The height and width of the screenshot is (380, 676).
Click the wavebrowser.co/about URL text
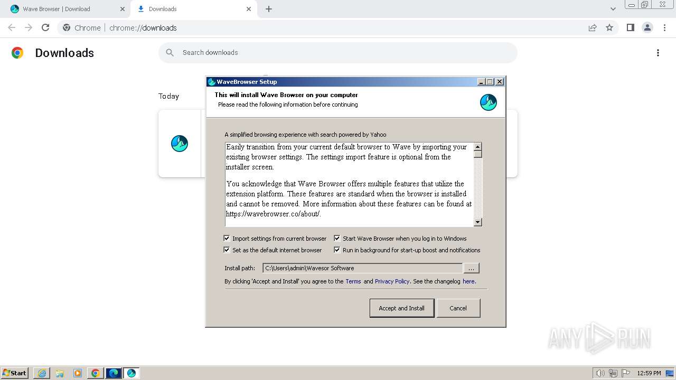[273, 214]
